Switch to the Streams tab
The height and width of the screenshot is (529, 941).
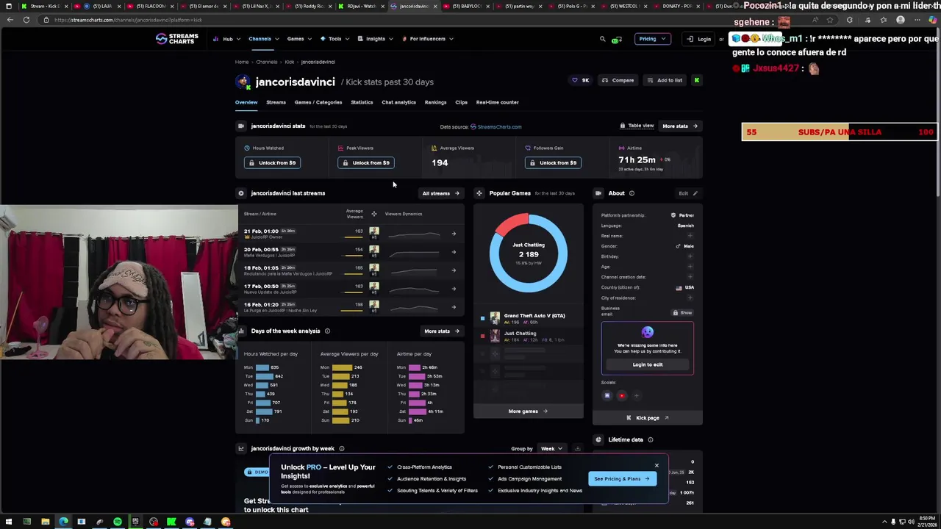coord(276,102)
